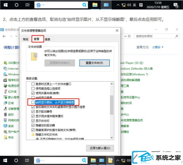183x165 pixels.
Task: Open the 小图标 view mode dropdown
Action: pyautogui.click(x=158, y=47)
